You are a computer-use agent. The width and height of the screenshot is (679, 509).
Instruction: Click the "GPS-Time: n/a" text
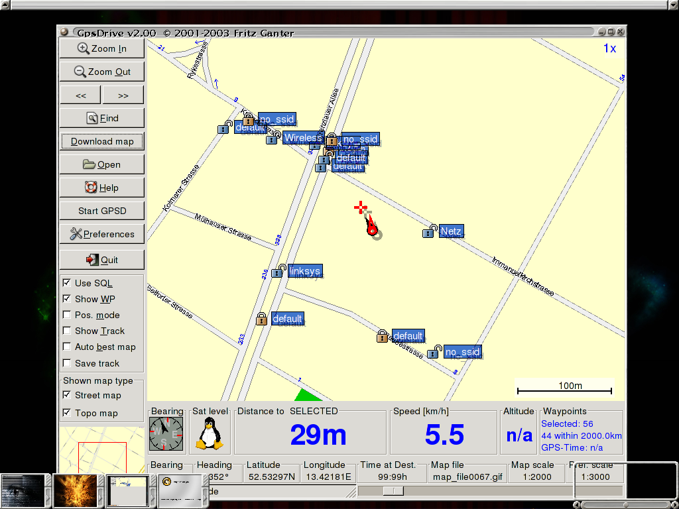[x=572, y=447]
